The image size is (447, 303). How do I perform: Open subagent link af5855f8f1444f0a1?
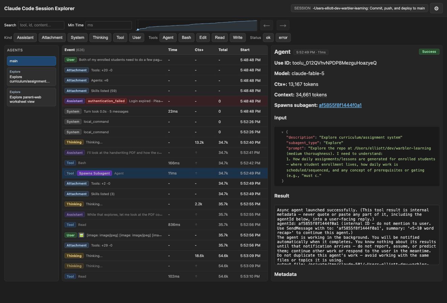tap(340, 105)
